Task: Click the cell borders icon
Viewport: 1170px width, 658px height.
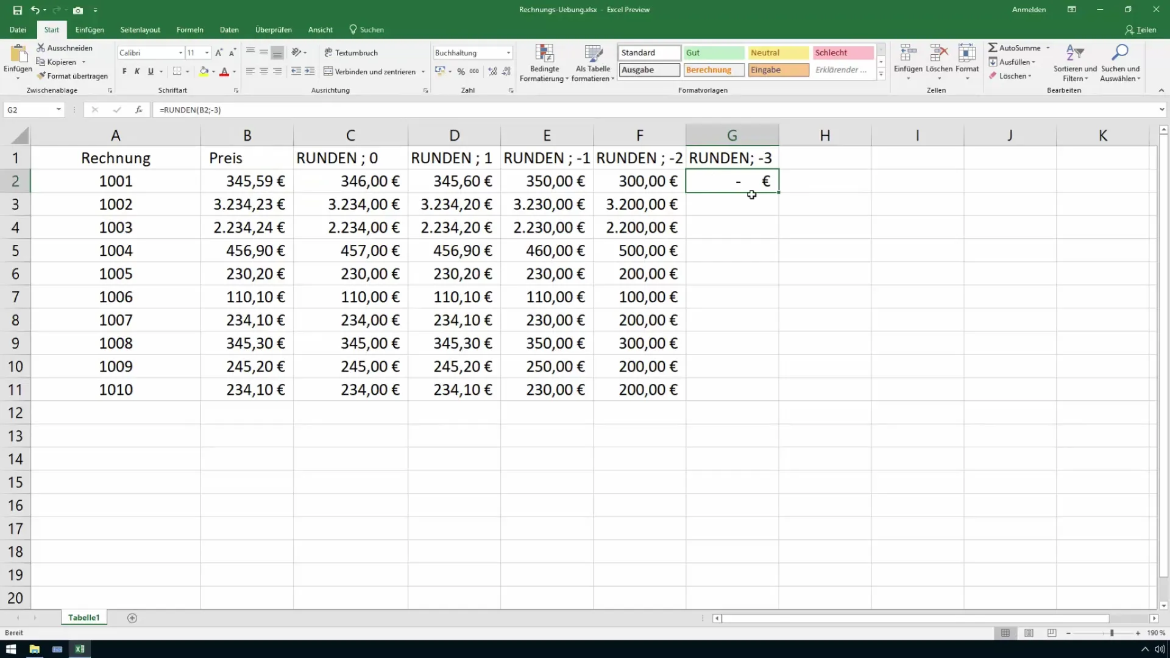Action: (177, 71)
